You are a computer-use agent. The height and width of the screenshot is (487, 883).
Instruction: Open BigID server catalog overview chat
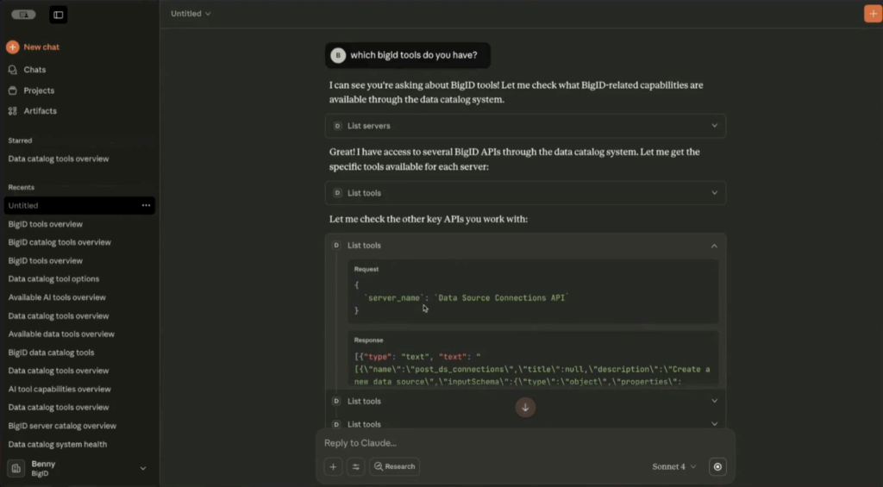tap(62, 426)
